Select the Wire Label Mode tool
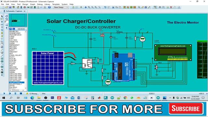Image resolution: width=208 pixels, height=117 pixels. (2, 25)
